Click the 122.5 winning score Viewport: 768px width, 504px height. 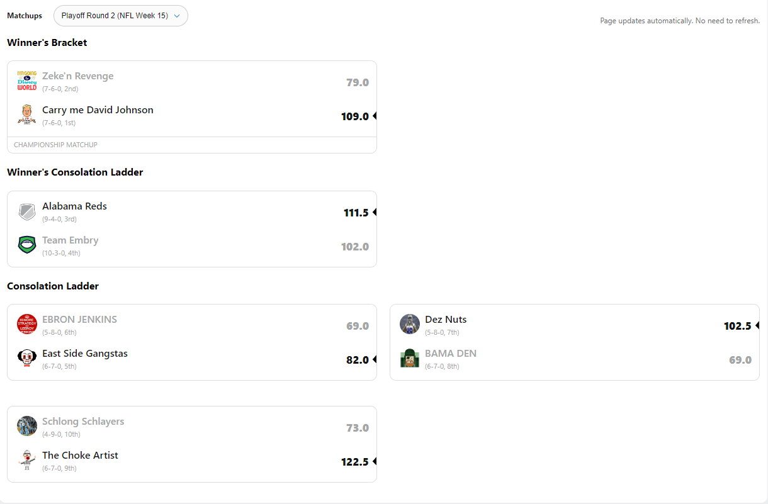[x=354, y=462]
